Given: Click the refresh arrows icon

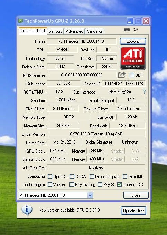Looking at the screenshot, I should [x=136, y=29].
